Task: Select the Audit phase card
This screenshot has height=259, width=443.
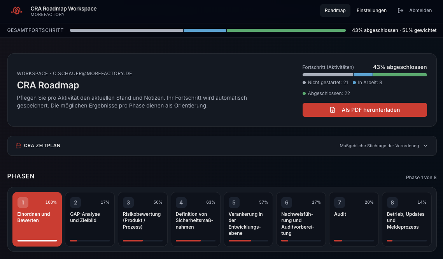Action: pyautogui.click(x=354, y=219)
